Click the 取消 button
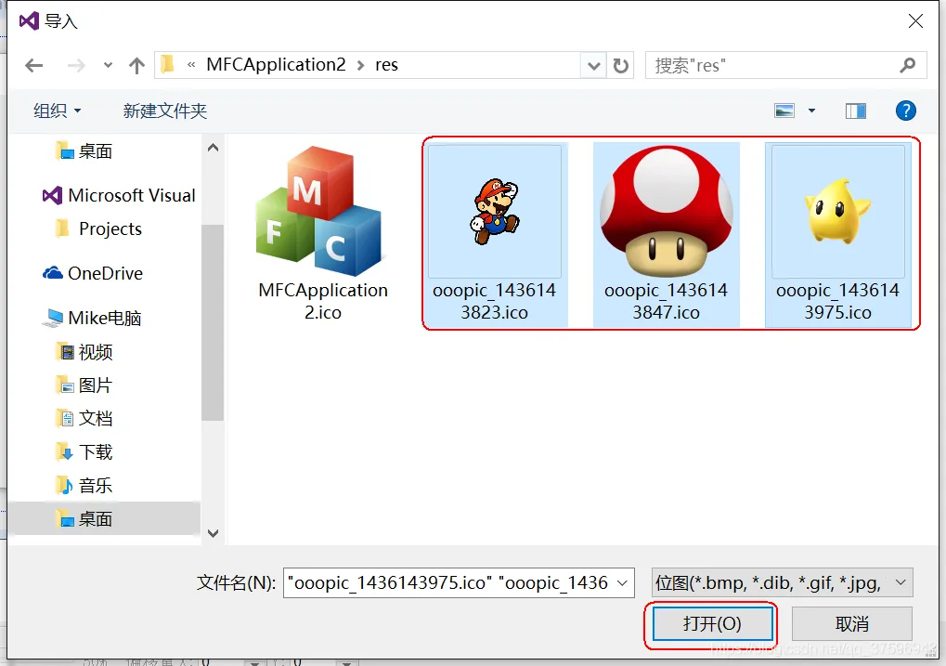The image size is (946, 666). pyautogui.click(x=852, y=623)
